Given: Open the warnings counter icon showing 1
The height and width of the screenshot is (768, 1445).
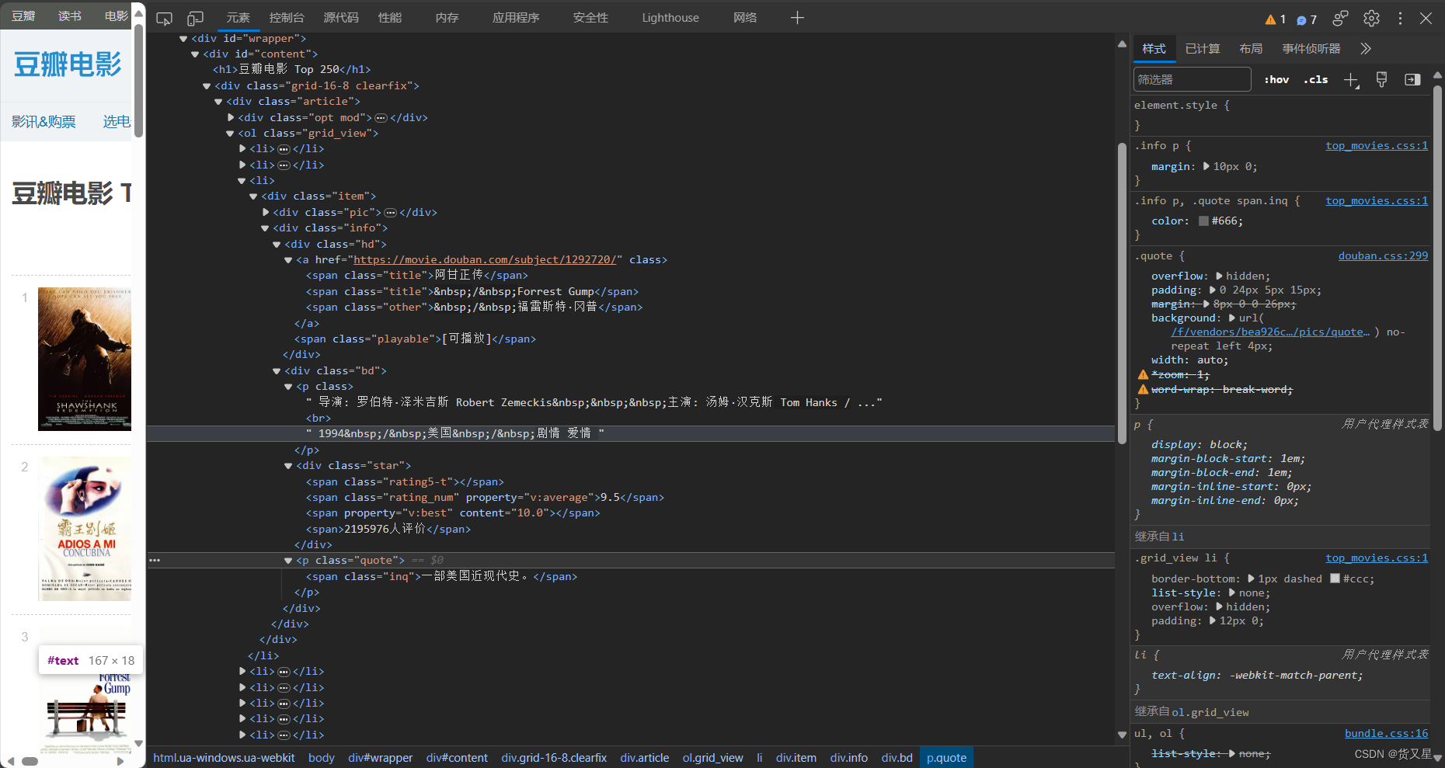Looking at the screenshot, I should tap(1276, 19).
